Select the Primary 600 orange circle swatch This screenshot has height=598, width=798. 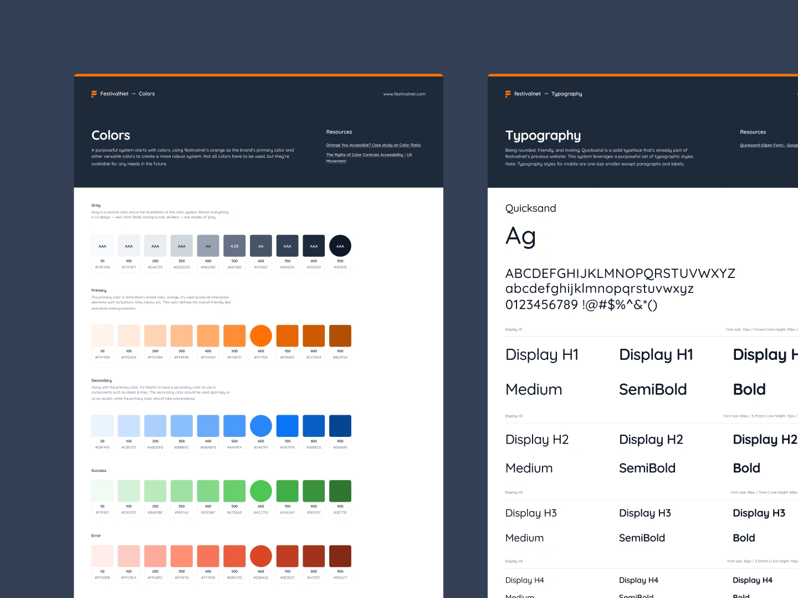point(260,335)
